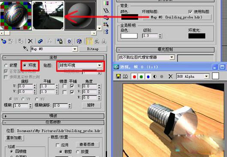Expand the 噪波 rollout
227x157 pixels.
coord(53,116)
